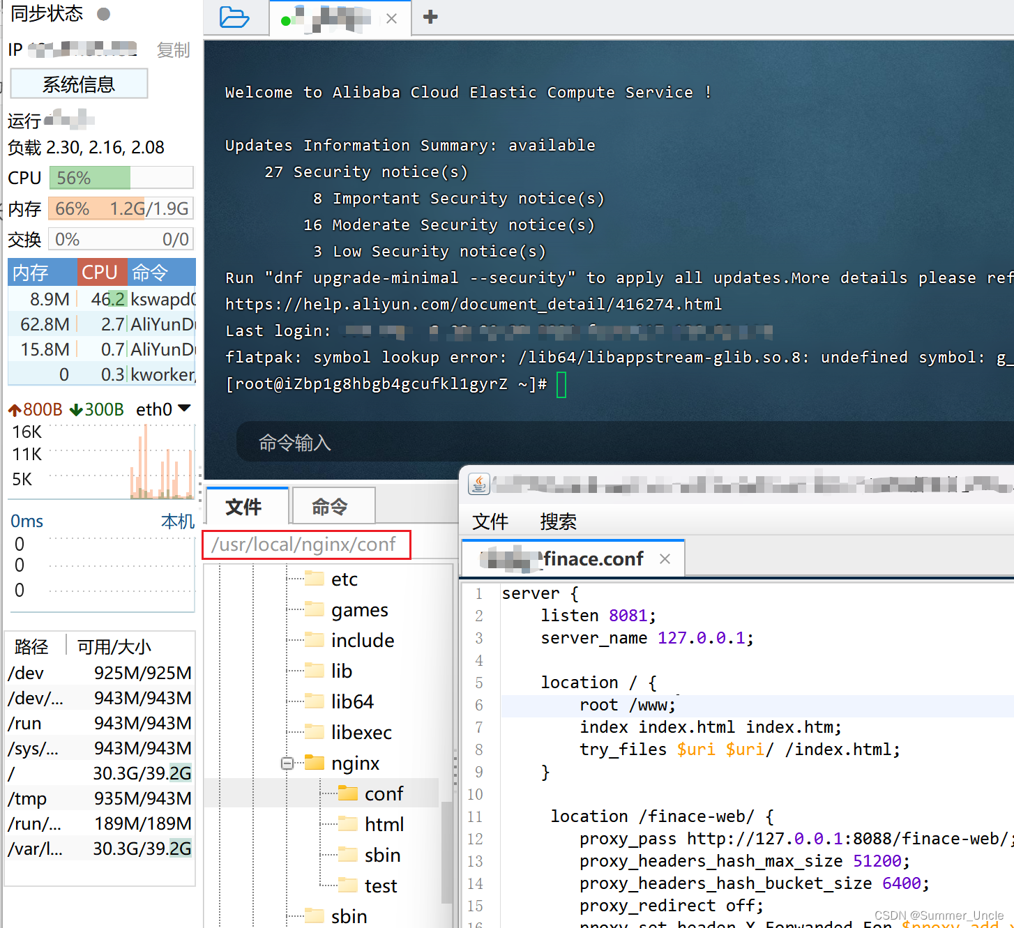The height and width of the screenshot is (928, 1014).
Task: Click line 2 'listen 8081;' in editor
Action: click(x=598, y=616)
